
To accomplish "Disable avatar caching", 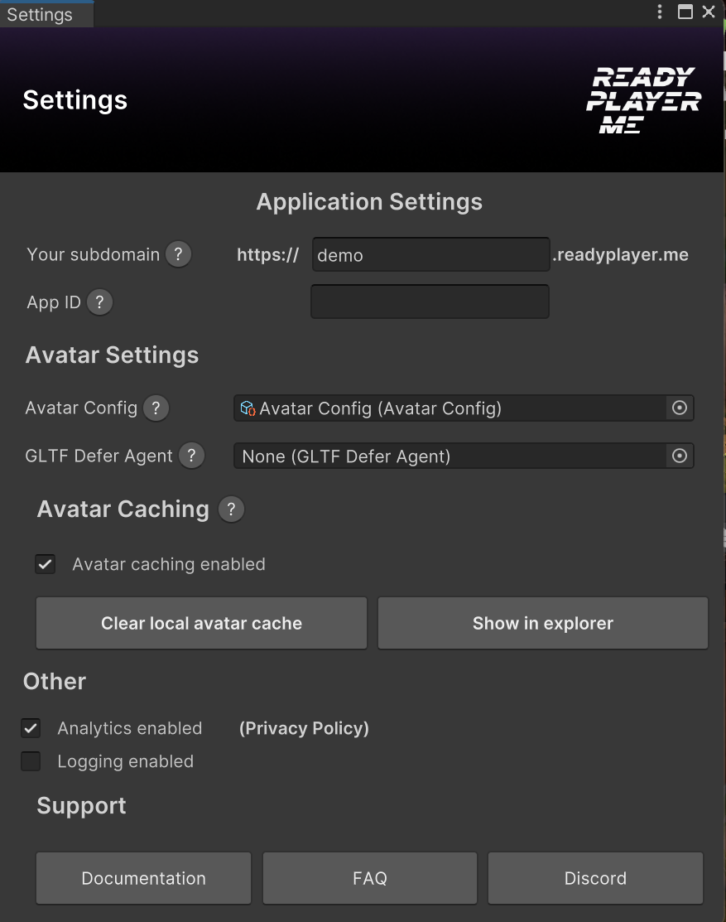I will [45, 563].
